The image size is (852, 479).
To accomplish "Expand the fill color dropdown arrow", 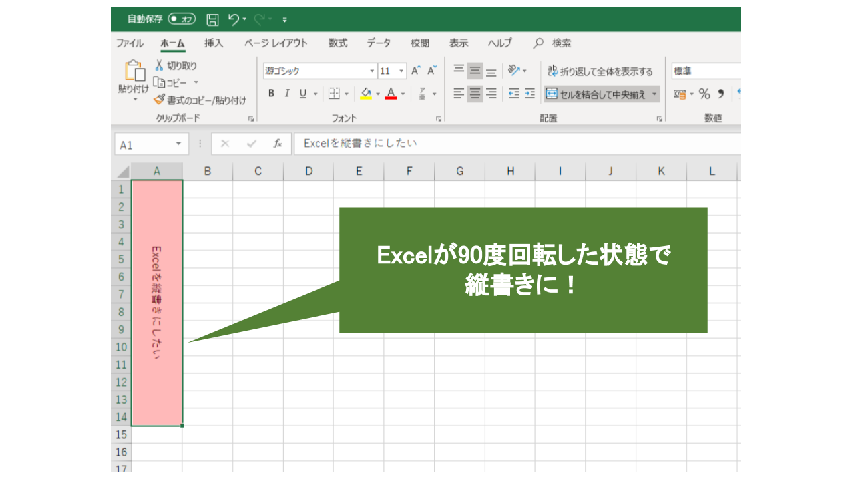I will (x=378, y=94).
